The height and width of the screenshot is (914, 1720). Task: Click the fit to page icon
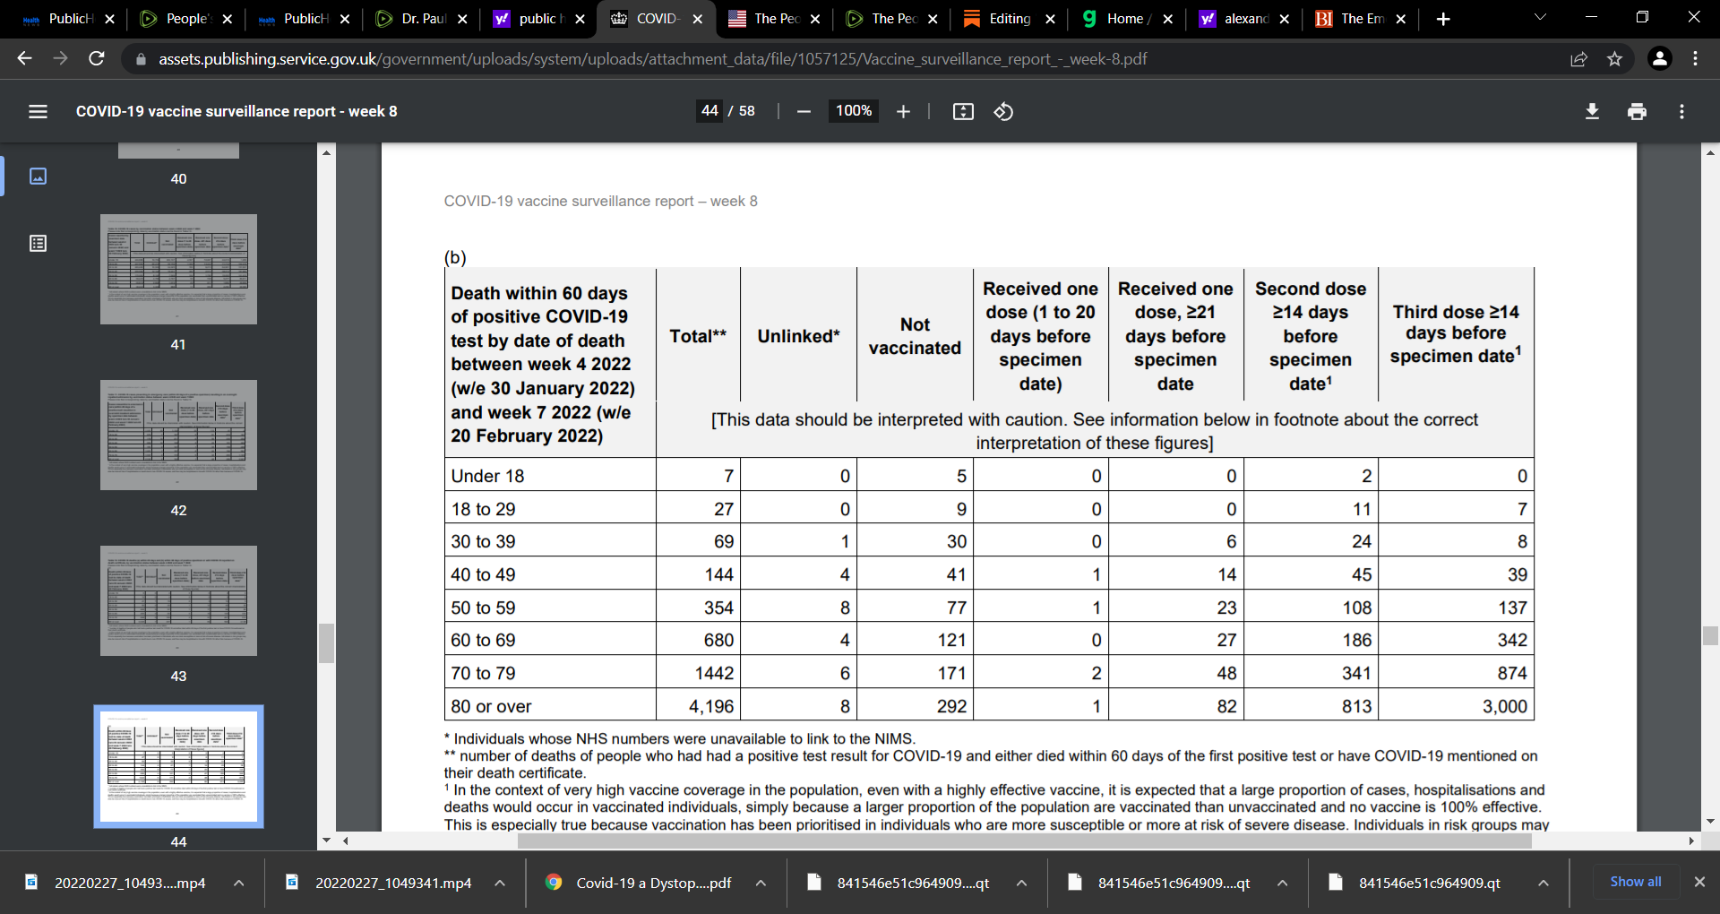click(963, 111)
